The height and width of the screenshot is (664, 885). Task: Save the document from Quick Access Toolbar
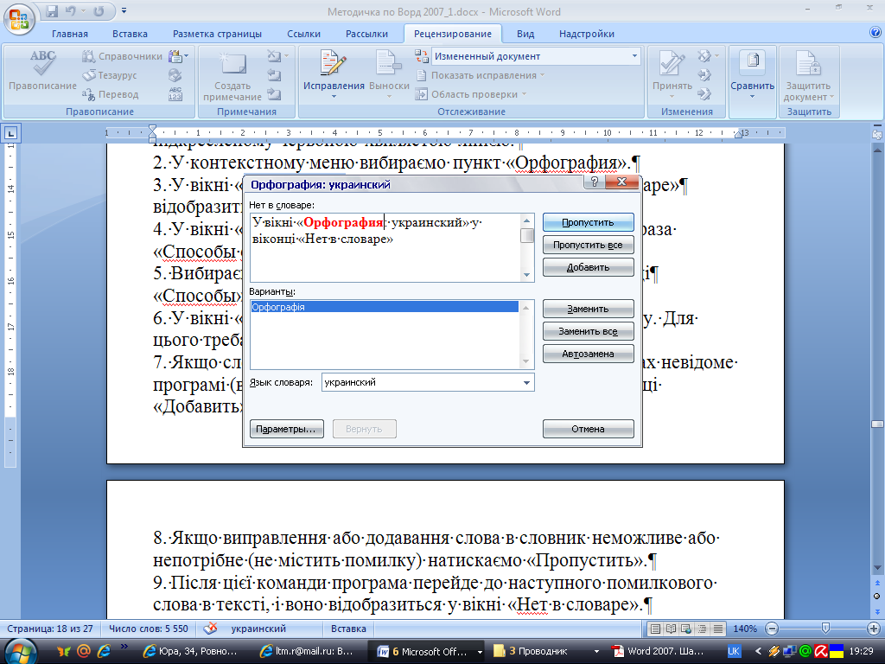point(51,11)
